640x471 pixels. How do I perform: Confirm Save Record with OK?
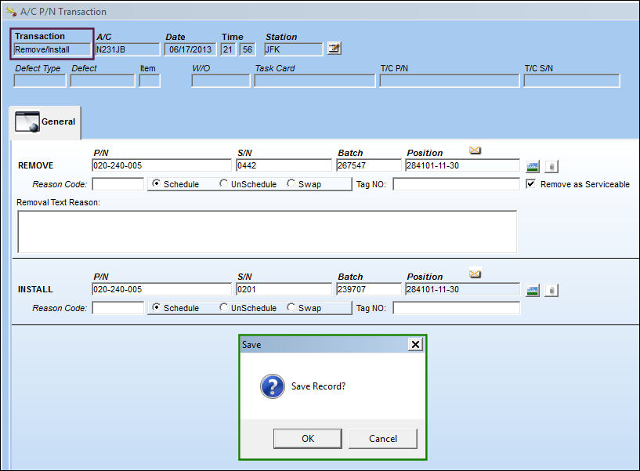308,438
